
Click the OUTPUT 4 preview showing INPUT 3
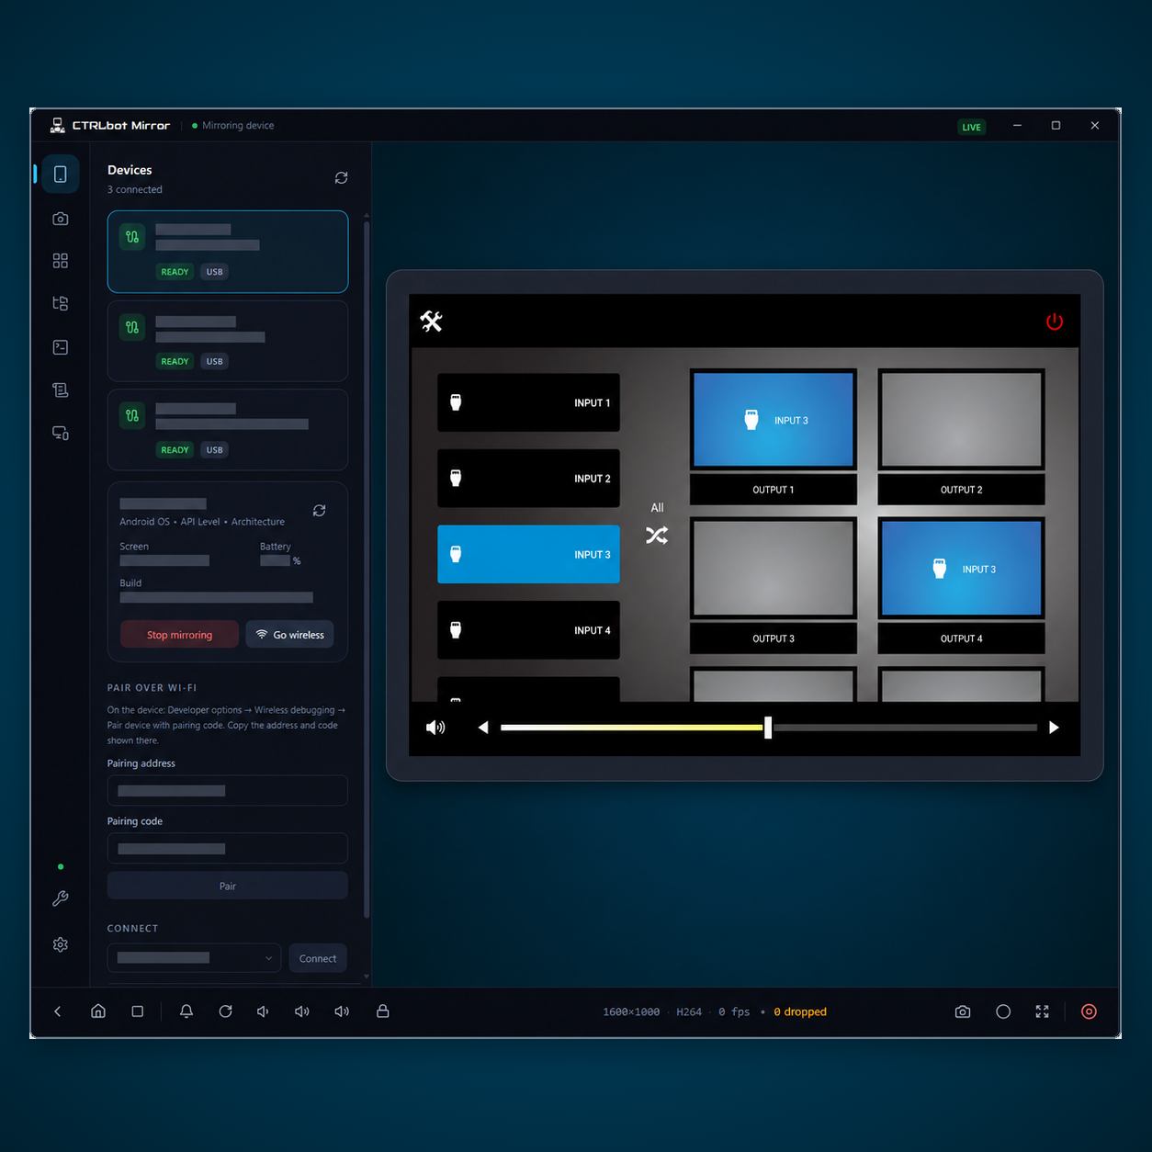point(961,569)
